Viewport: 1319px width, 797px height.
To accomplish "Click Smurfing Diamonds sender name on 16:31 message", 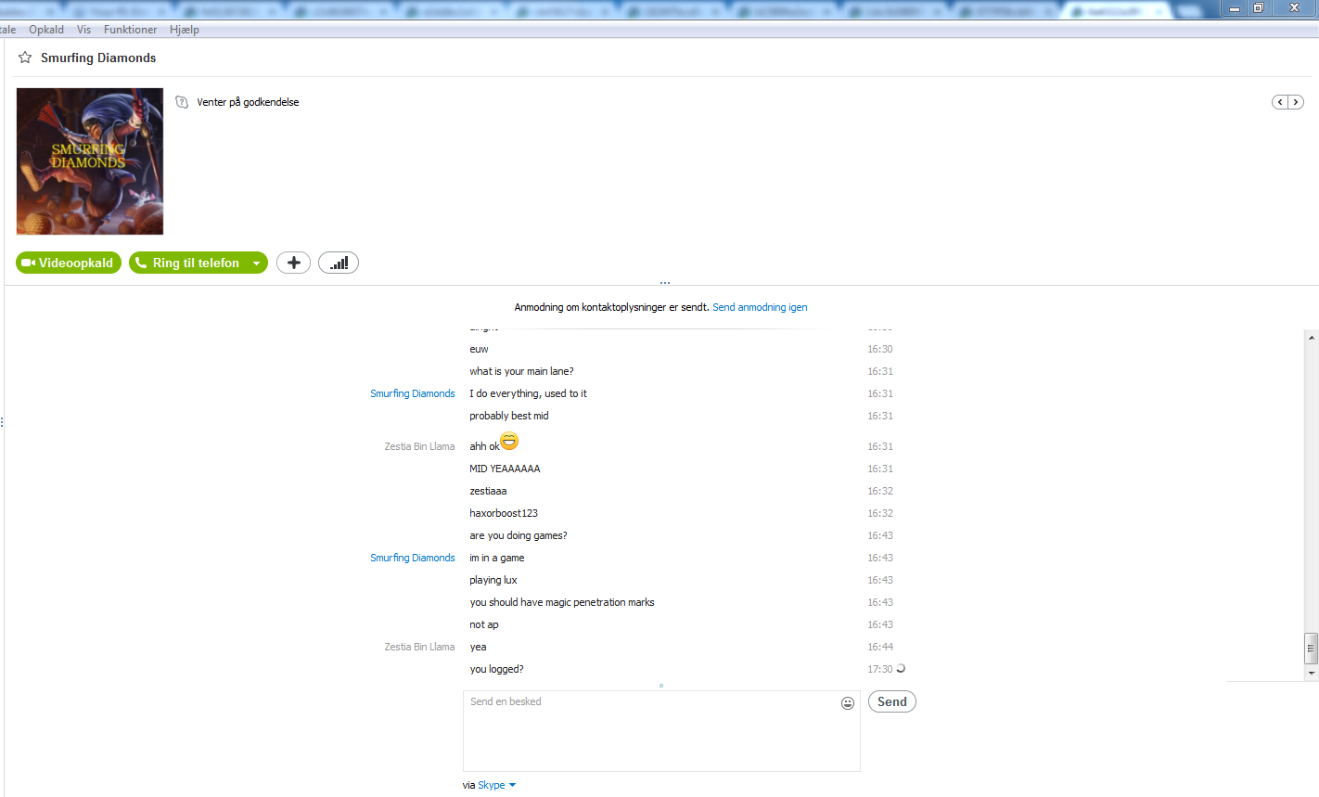I will [413, 393].
